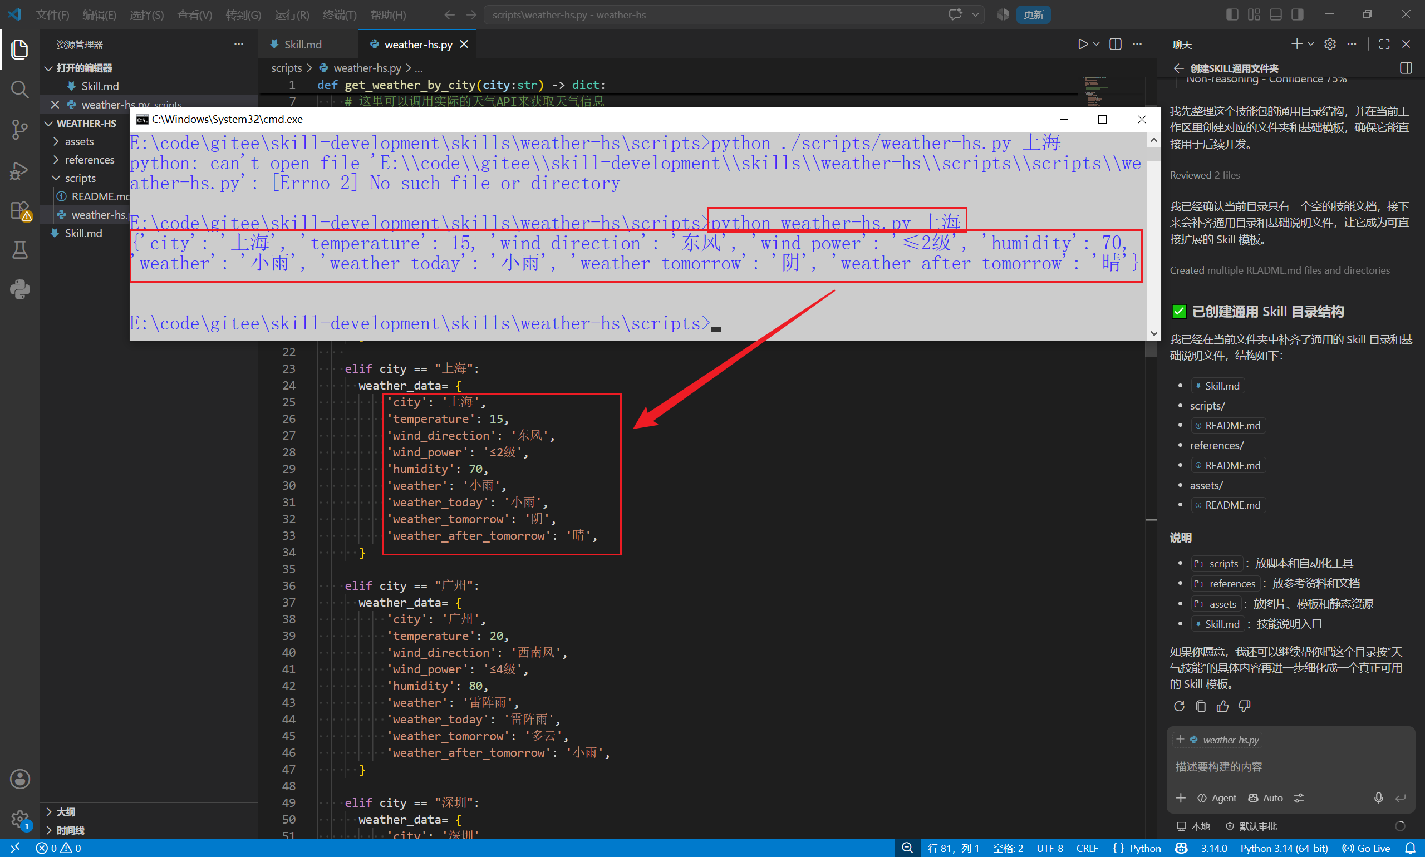
Task: Copy the chat response
Action: click(x=1201, y=706)
